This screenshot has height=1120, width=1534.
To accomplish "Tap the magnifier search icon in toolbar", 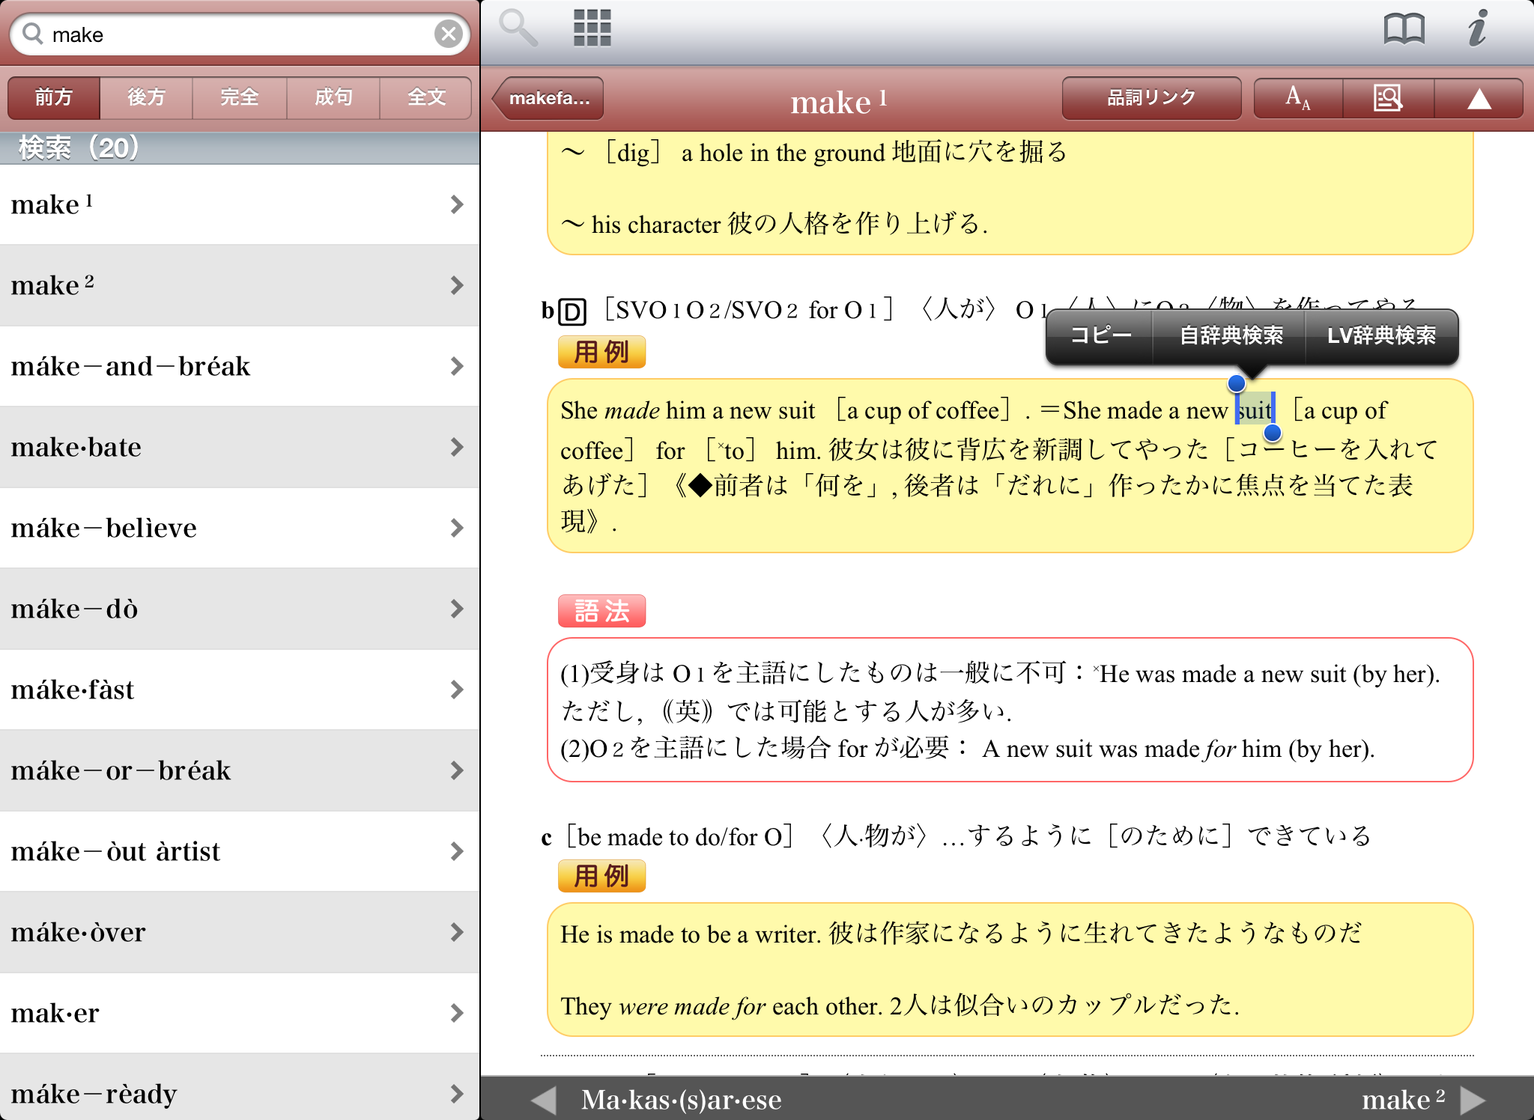I will [518, 28].
